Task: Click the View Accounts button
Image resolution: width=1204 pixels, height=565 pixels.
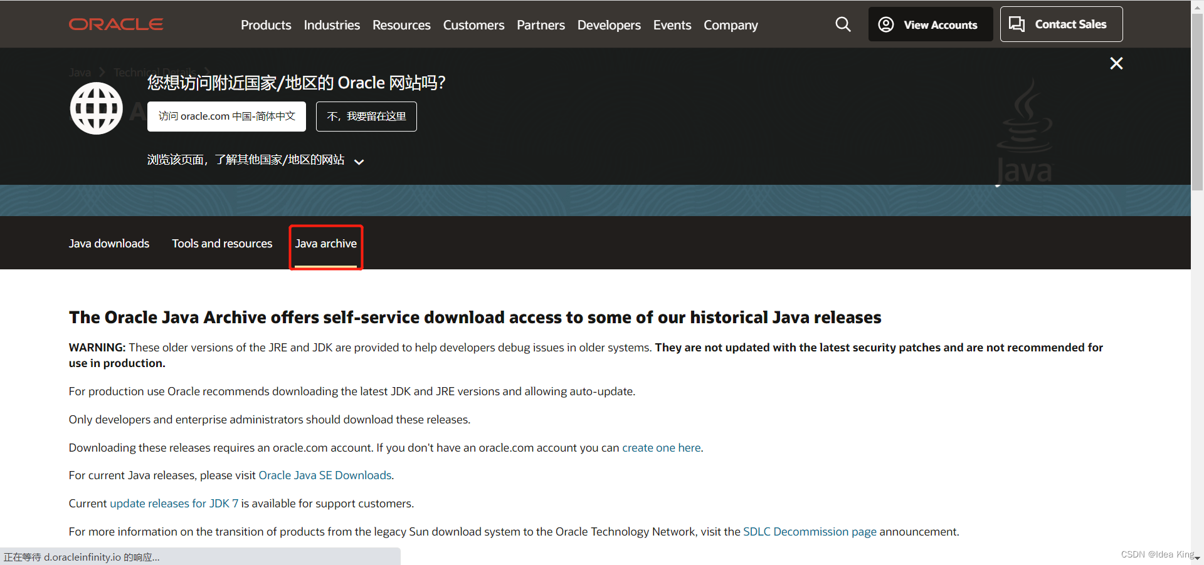Action: tap(931, 24)
